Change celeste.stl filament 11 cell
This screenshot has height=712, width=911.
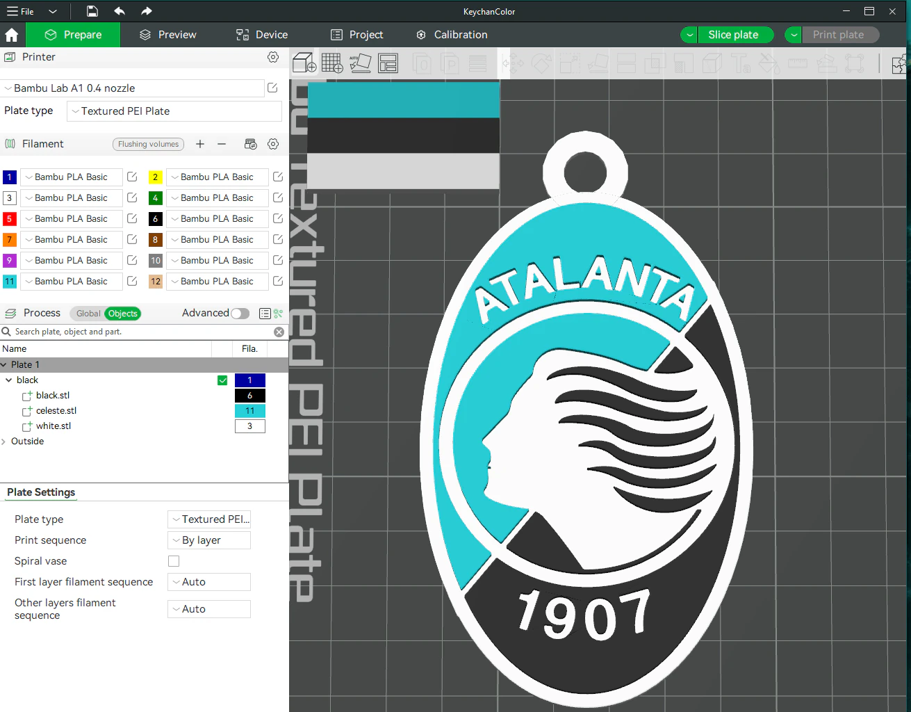[250, 411]
